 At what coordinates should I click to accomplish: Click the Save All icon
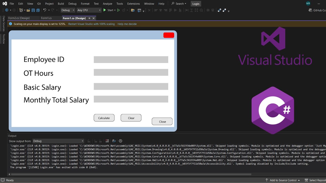tap(38, 10)
